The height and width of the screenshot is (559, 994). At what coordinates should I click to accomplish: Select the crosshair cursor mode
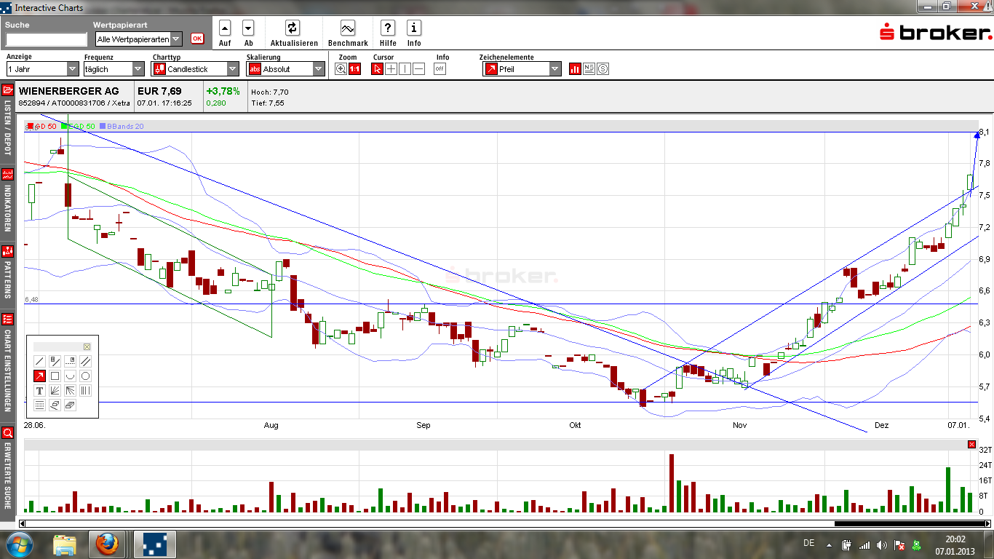click(x=391, y=69)
